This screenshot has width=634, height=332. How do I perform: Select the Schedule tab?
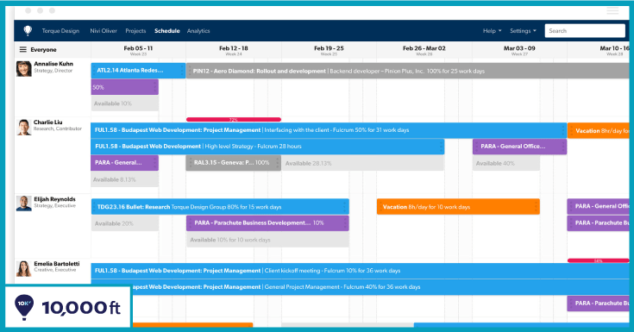pyautogui.click(x=167, y=31)
